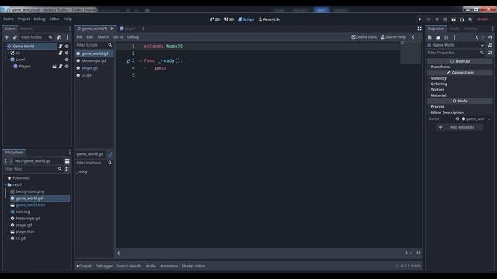Add a new child node in Scene dock
The width and height of the screenshot is (497, 279).
point(7,37)
